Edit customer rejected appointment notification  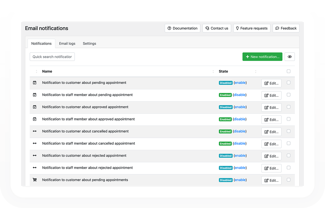tap(271, 156)
